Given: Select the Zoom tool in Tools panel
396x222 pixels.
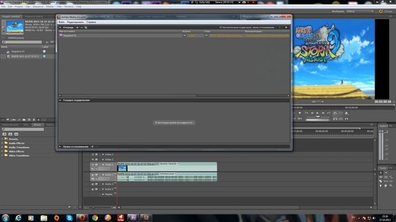Looking at the screenshot, I should click(x=390, y=186).
